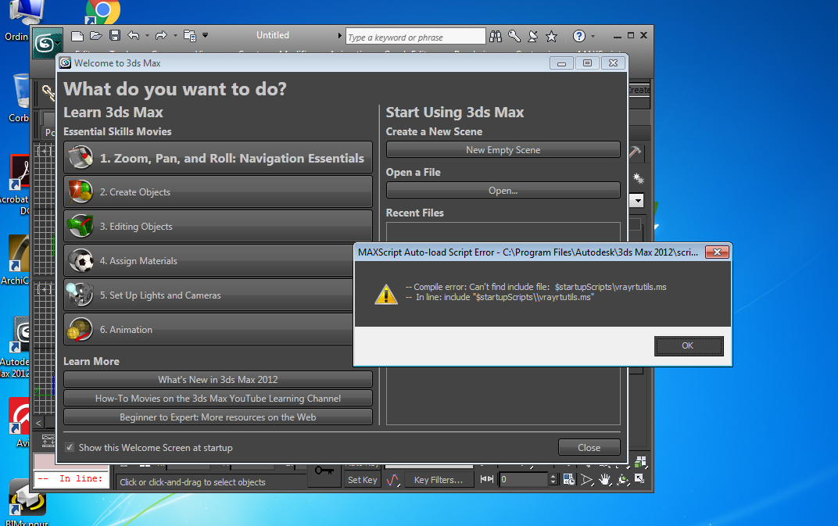Open Time Configuration icon

point(568,479)
